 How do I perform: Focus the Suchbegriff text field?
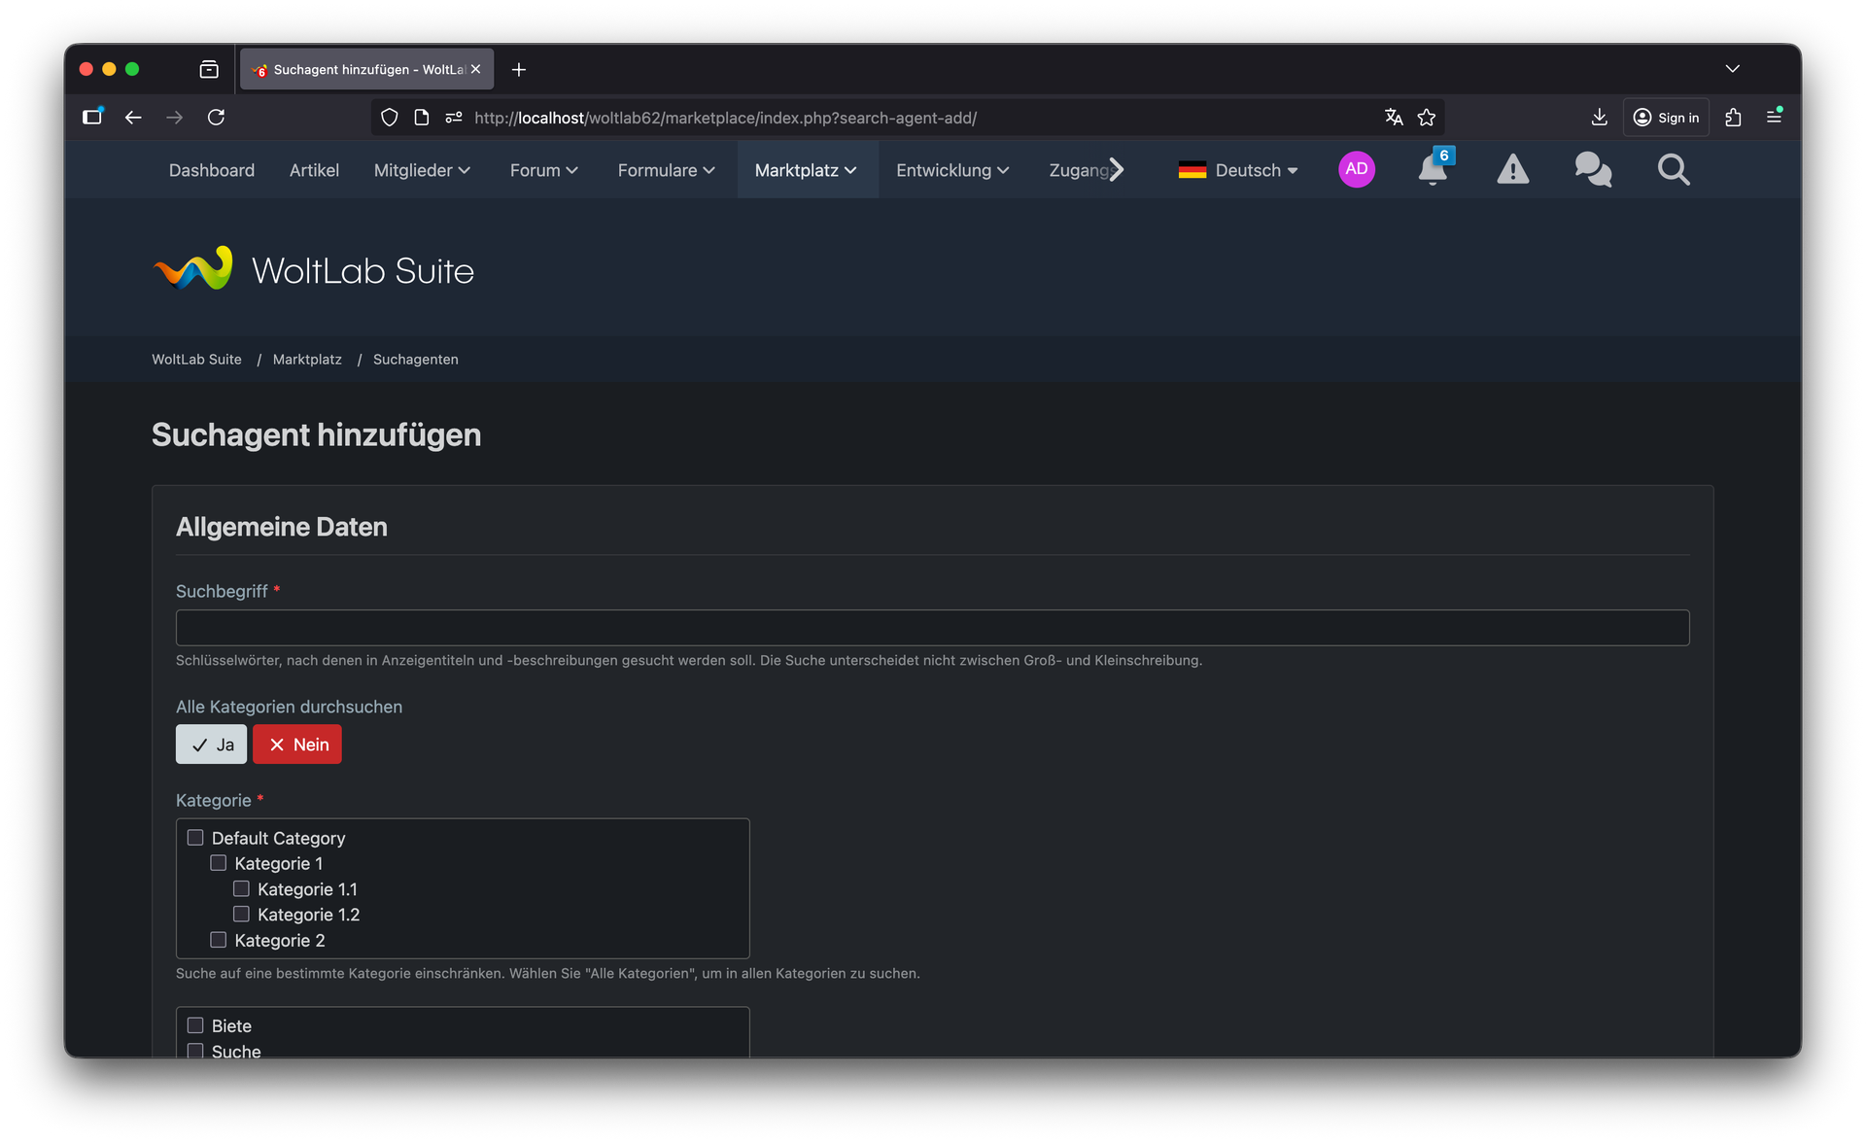point(931,628)
